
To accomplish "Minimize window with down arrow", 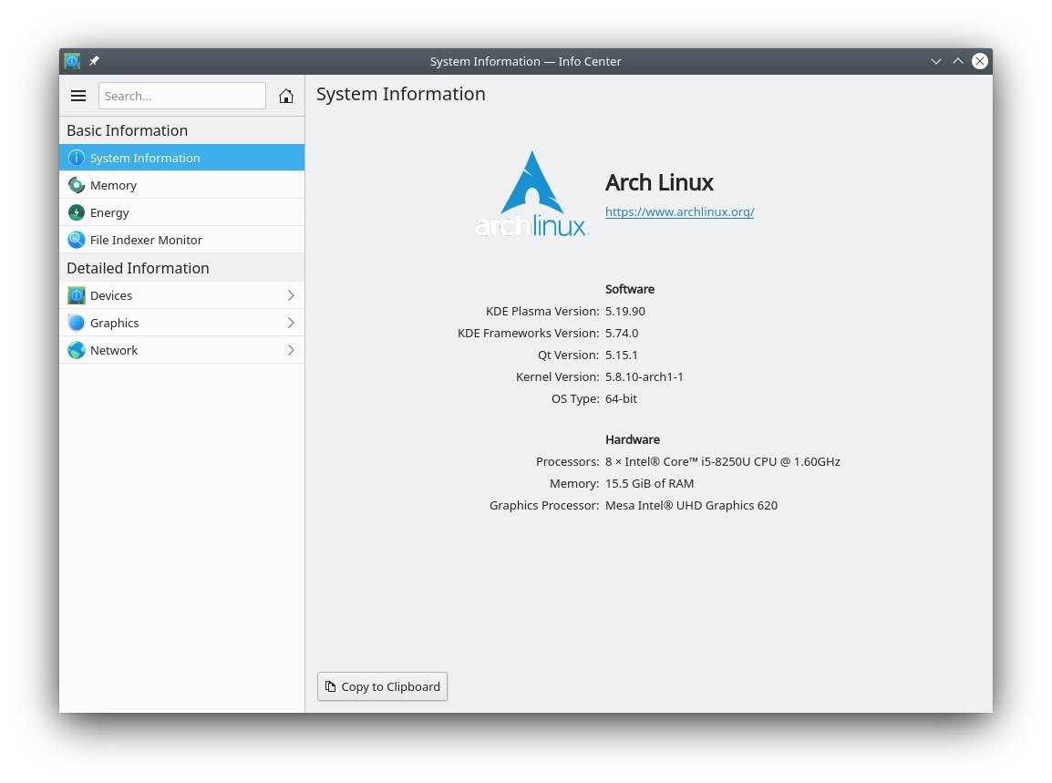I will point(936,61).
